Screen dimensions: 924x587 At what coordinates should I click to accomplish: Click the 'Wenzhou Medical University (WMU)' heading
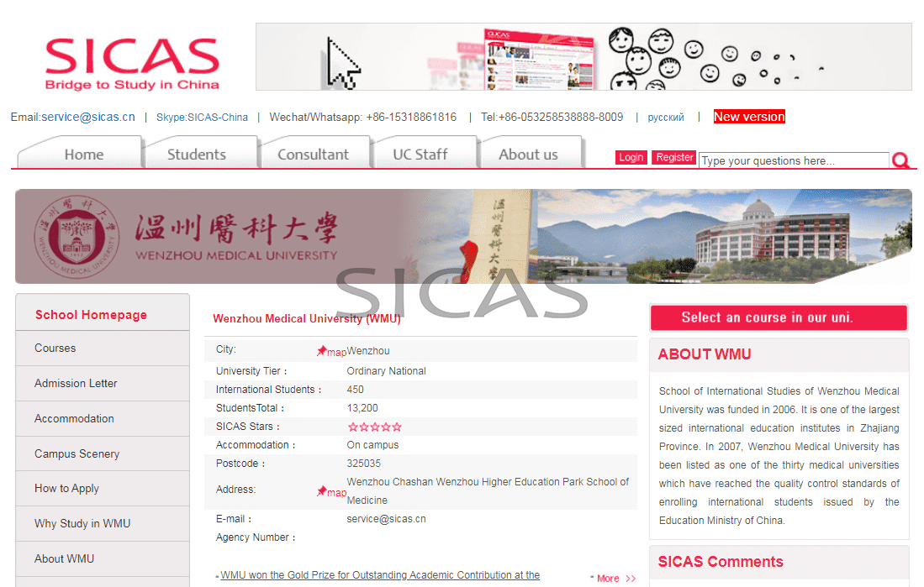(x=306, y=318)
